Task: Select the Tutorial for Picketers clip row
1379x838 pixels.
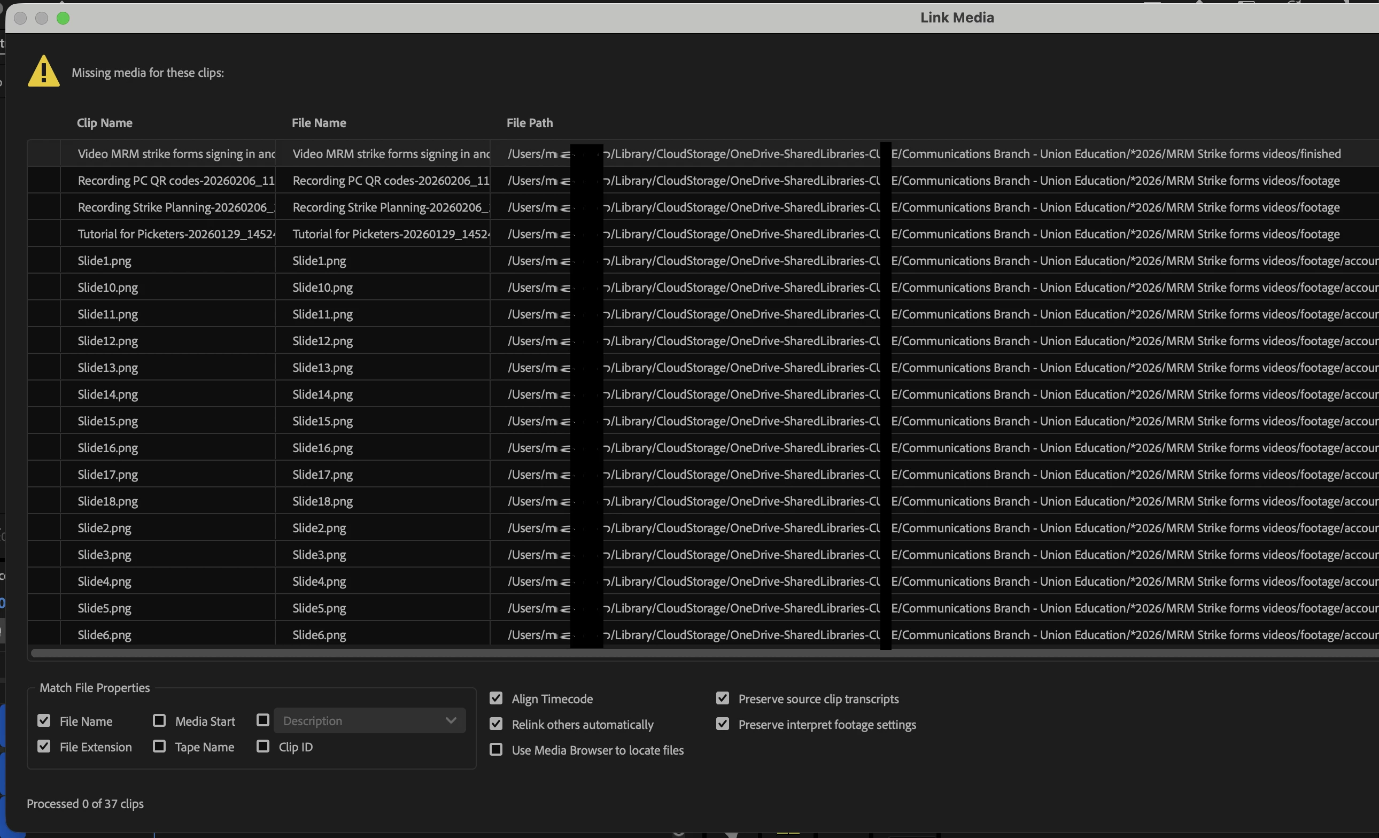Action: tap(176, 235)
